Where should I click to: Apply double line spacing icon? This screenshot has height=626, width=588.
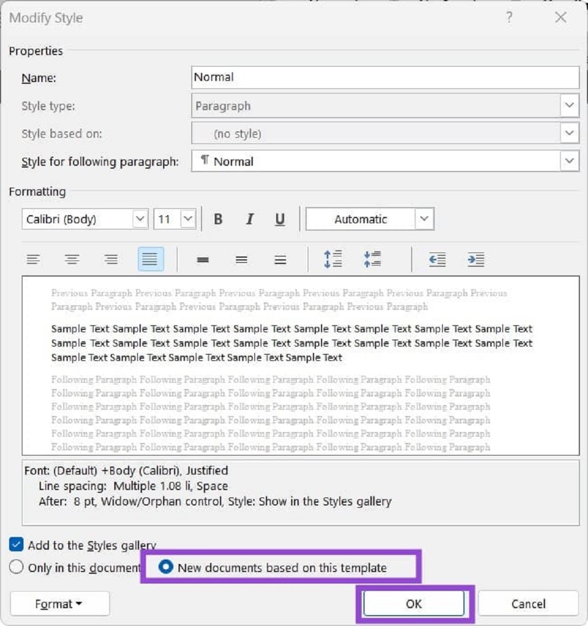(x=280, y=260)
